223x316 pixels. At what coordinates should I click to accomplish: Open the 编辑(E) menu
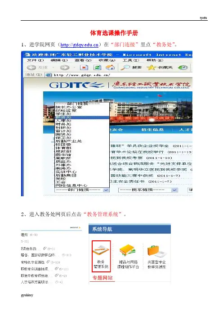[59, 60]
